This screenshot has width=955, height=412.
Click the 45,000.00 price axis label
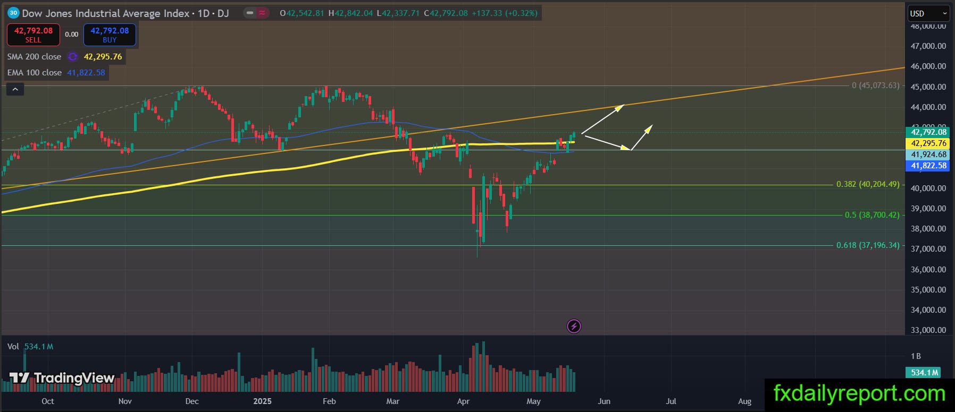tap(928, 87)
